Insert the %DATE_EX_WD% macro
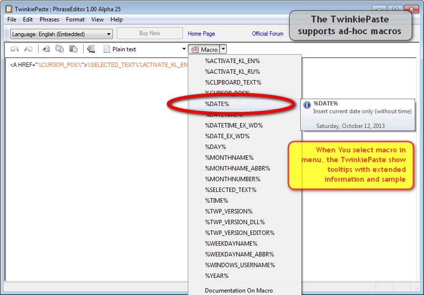Viewport: 424px width, 295px height. coord(245,136)
